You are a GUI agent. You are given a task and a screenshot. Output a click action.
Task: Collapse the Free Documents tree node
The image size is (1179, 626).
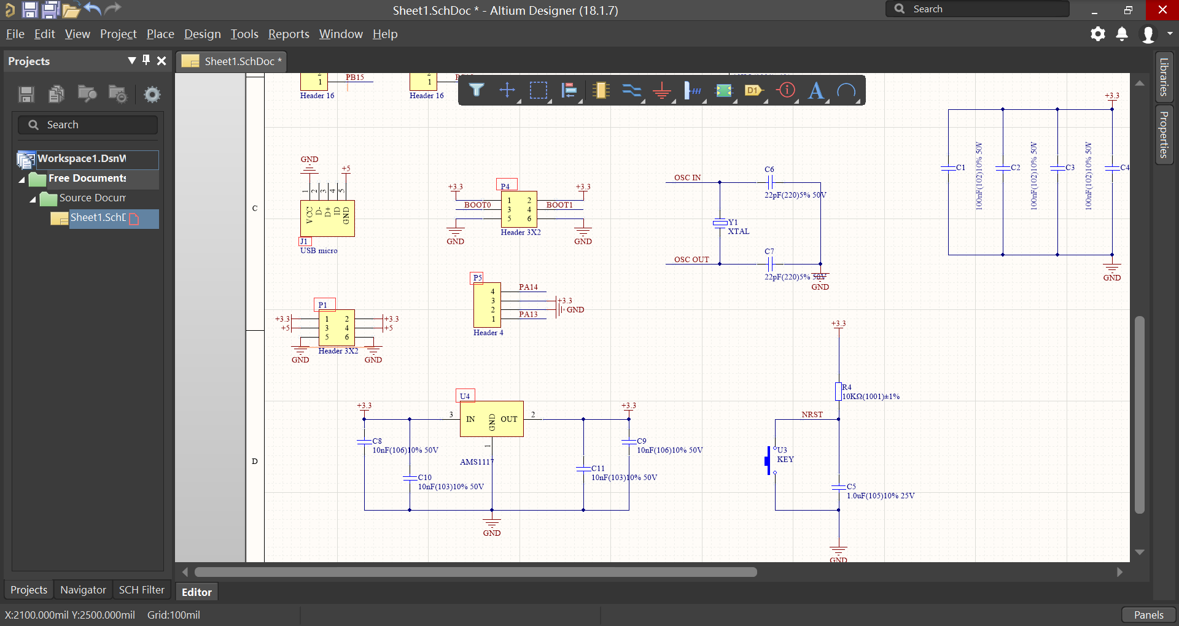pyautogui.click(x=20, y=179)
